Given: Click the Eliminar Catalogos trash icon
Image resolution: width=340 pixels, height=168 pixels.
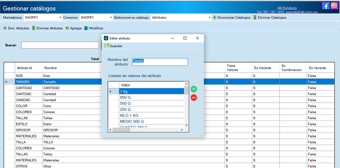Looking at the screenshot, I should [x=255, y=18].
